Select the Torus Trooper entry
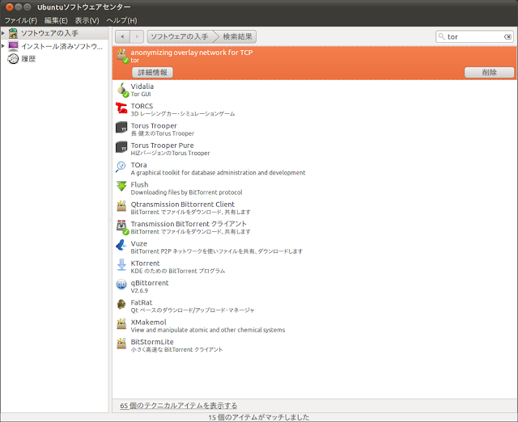518x422 pixels. (315, 129)
